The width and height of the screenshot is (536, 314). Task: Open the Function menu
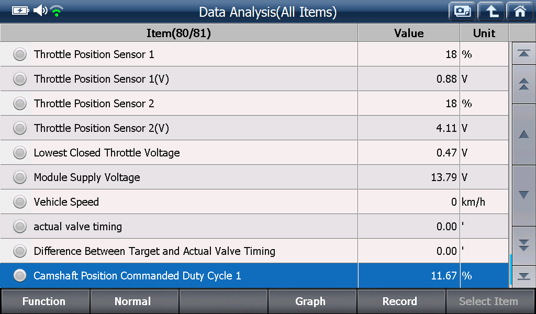point(45,301)
